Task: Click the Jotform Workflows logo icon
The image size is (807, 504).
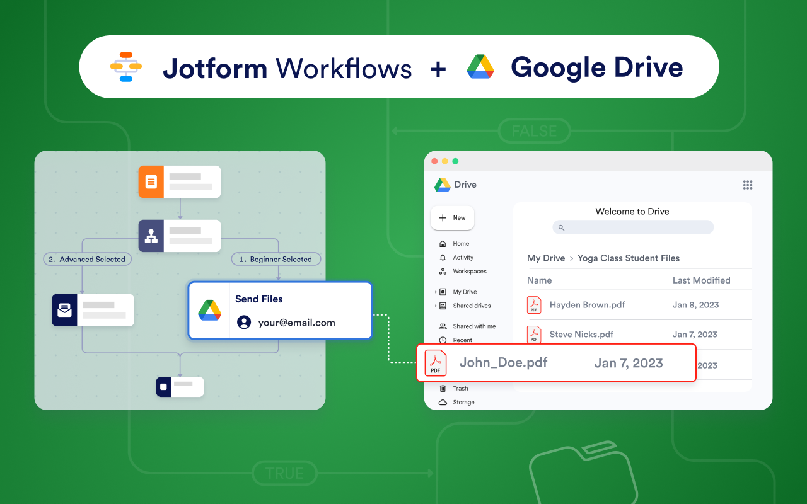Action: pyautogui.click(x=126, y=67)
